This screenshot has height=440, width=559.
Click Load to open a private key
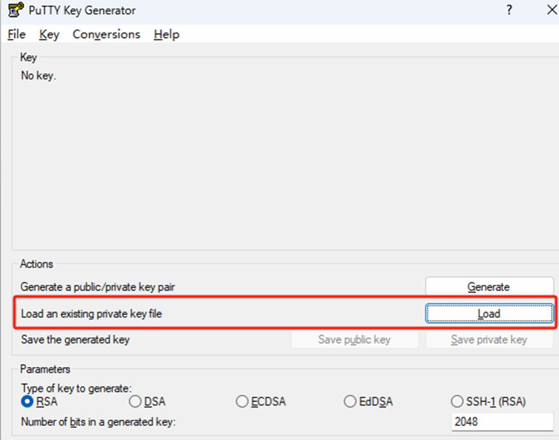(488, 314)
